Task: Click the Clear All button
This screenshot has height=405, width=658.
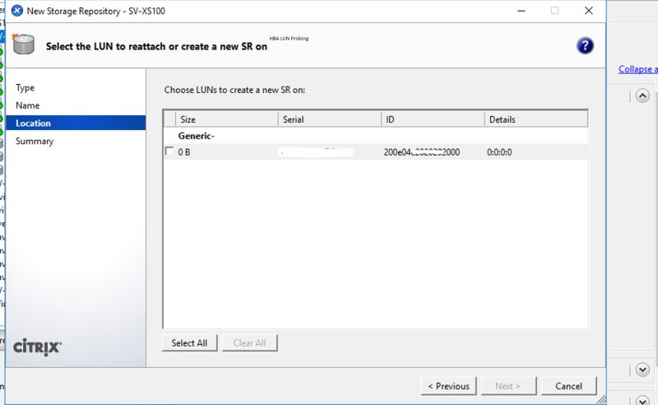Action: 250,342
